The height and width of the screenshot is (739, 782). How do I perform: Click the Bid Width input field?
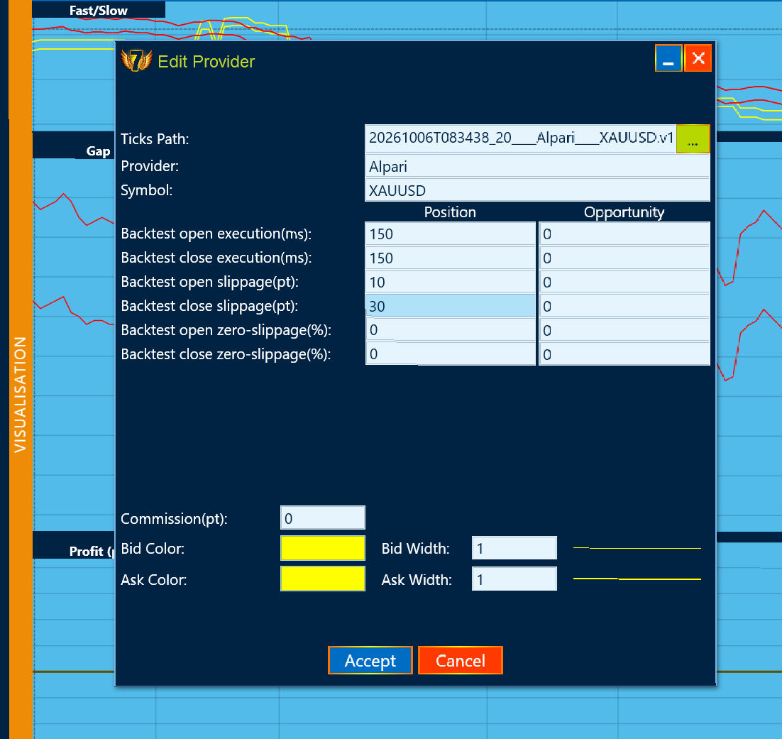[x=514, y=548]
